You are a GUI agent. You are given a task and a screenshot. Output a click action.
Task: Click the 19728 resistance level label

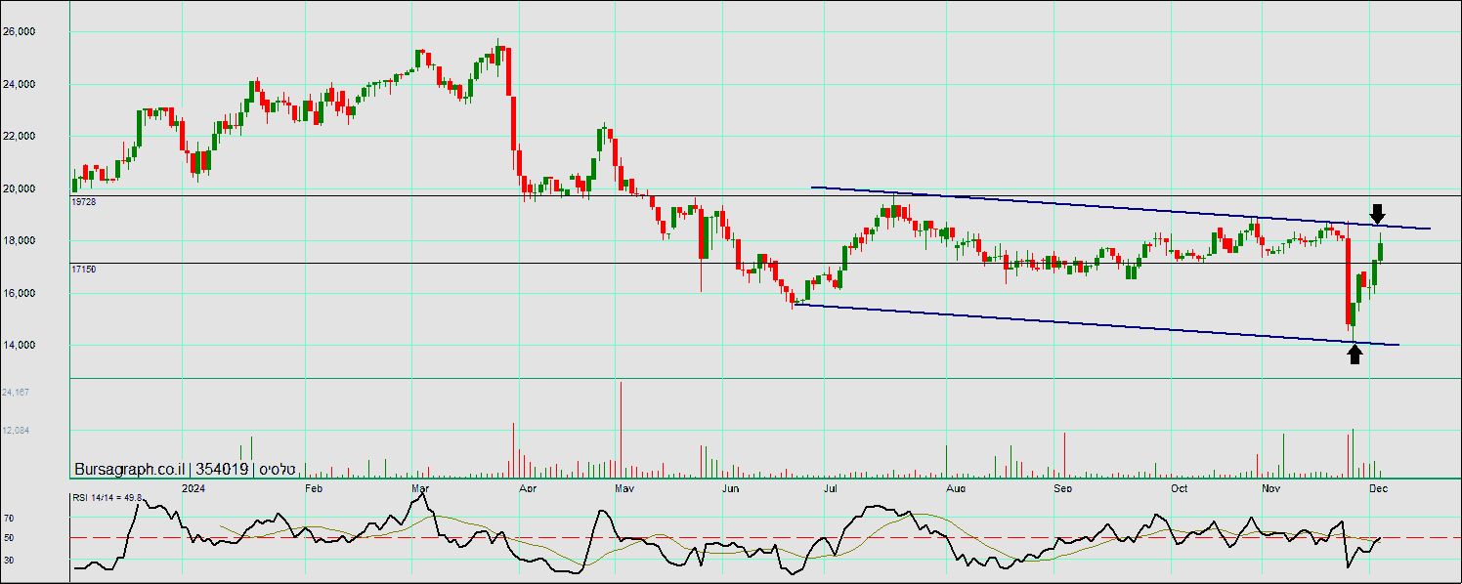[84, 201]
